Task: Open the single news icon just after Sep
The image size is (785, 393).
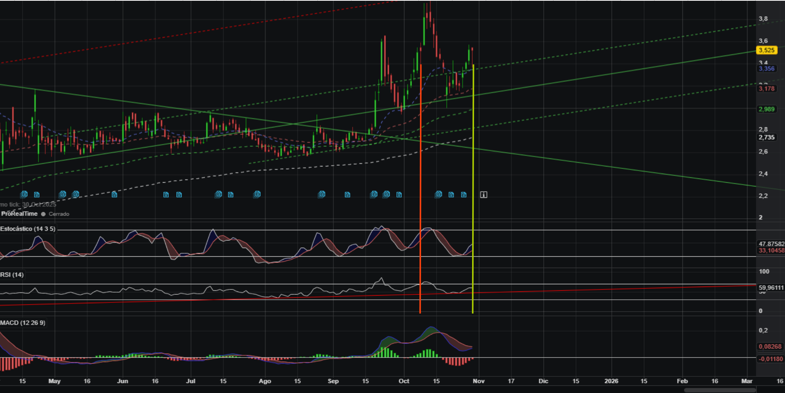Action: click(347, 195)
